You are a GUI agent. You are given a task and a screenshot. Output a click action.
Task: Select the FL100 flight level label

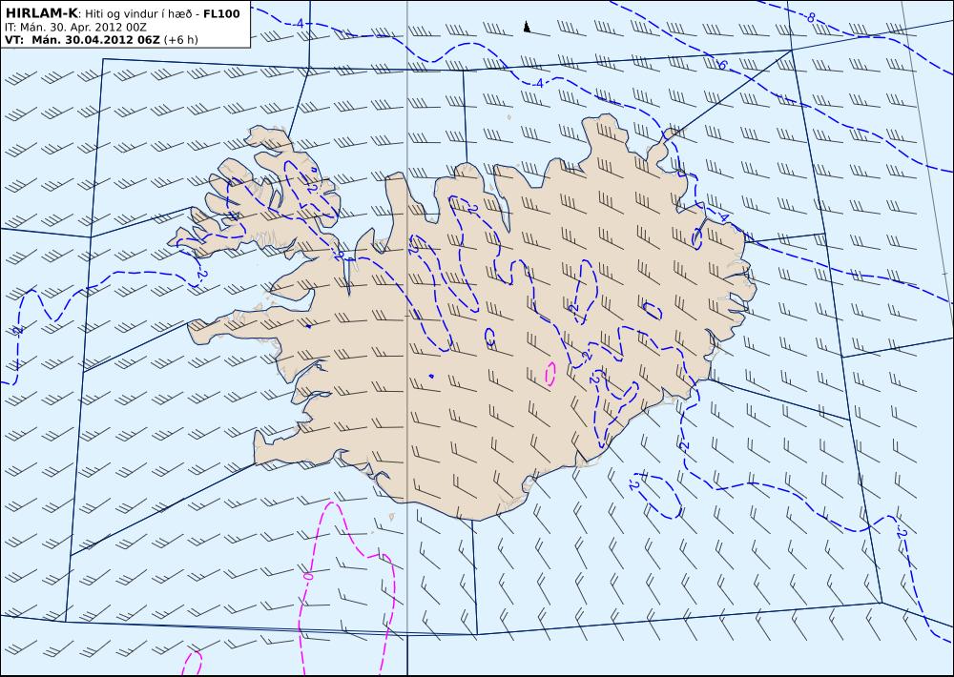point(221,13)
